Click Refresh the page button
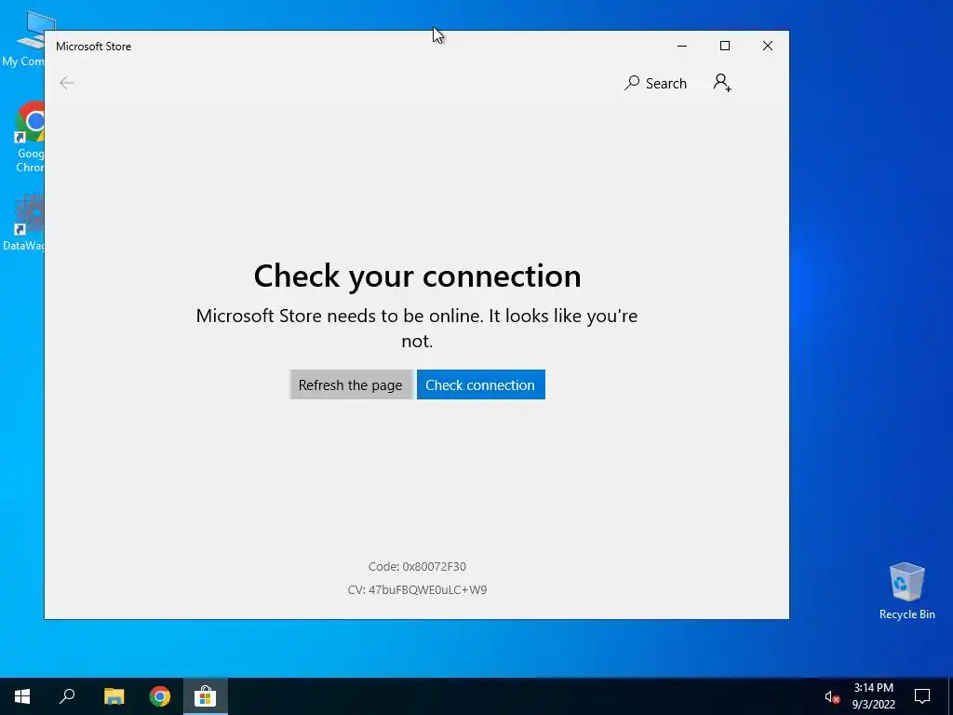Image resolution: width=953 pixels, height=715 pixels. coord(351,384)
